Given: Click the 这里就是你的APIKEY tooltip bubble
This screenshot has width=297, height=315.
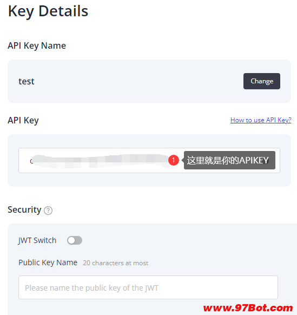Looking at the screenshot, I should pos(229,160).
